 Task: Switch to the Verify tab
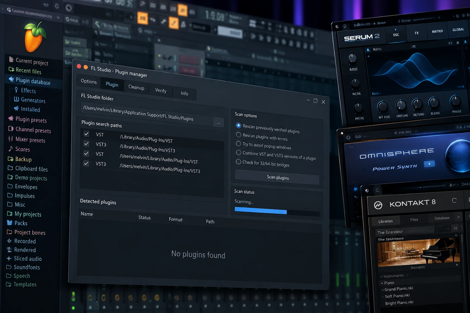tap(161, 90)
